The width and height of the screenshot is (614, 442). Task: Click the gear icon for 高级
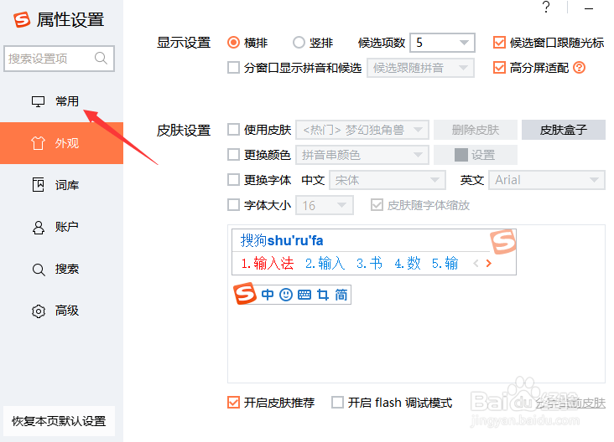coord(39,311)
